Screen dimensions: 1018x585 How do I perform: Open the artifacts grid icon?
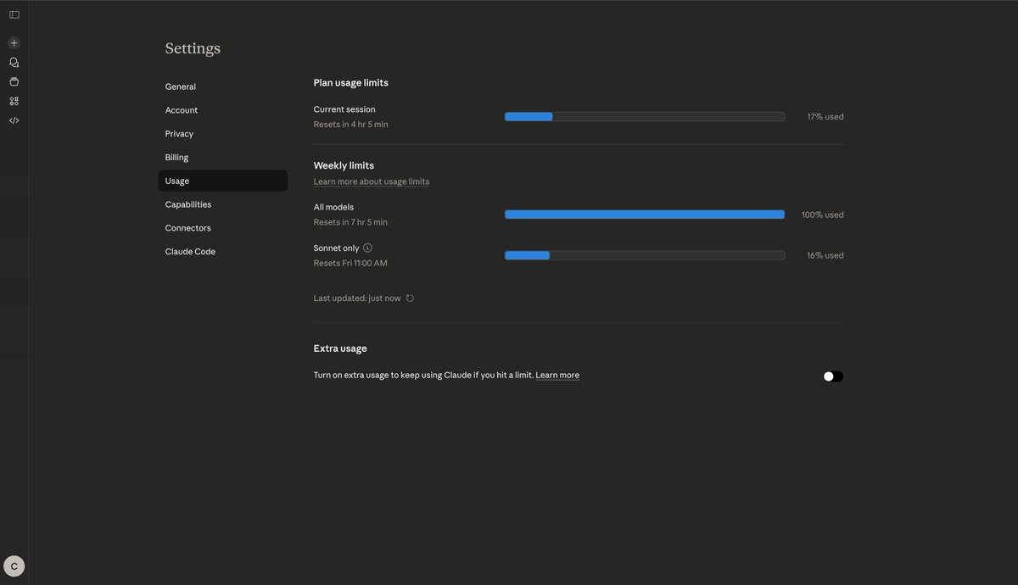click(14, 101)
